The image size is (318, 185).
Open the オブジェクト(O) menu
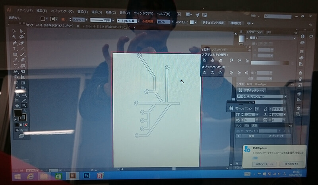click(x=62, y=12)
